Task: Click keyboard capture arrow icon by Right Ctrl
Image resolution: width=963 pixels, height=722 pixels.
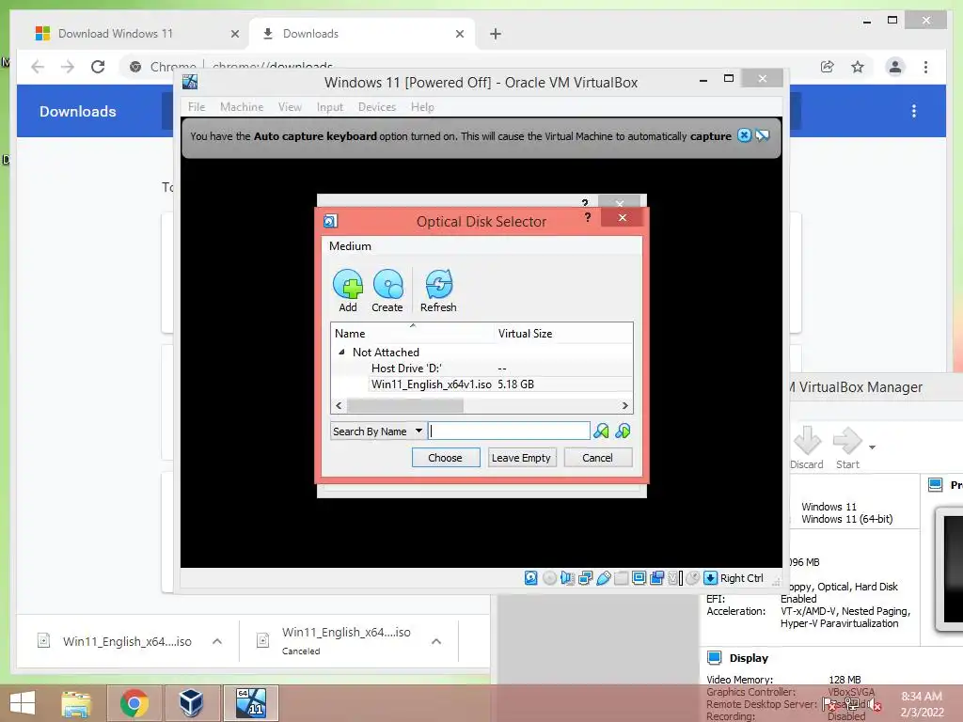Action: click(711, 578)
